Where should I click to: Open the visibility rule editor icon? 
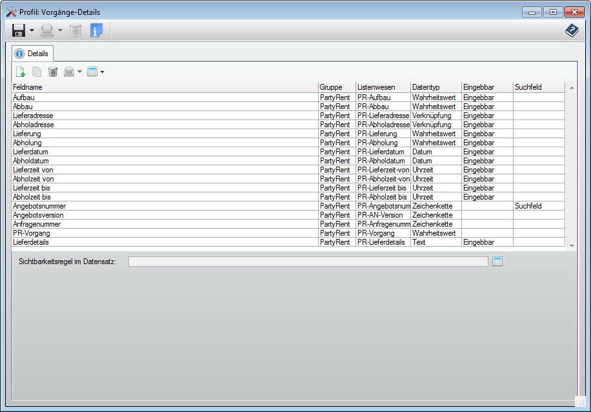tap(497, 262)
